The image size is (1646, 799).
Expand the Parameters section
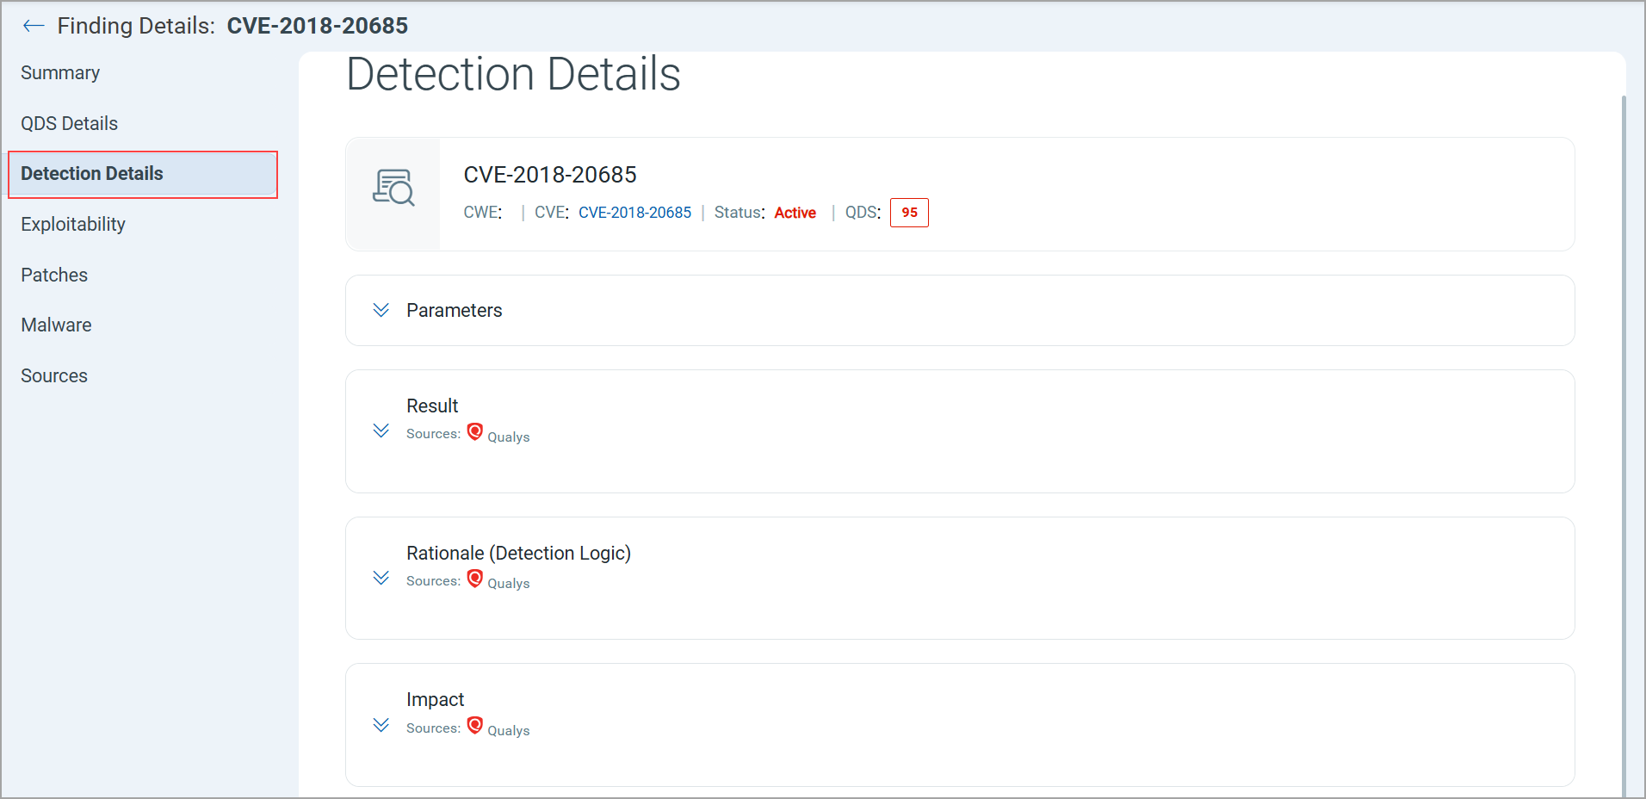(x=381, y=310)
